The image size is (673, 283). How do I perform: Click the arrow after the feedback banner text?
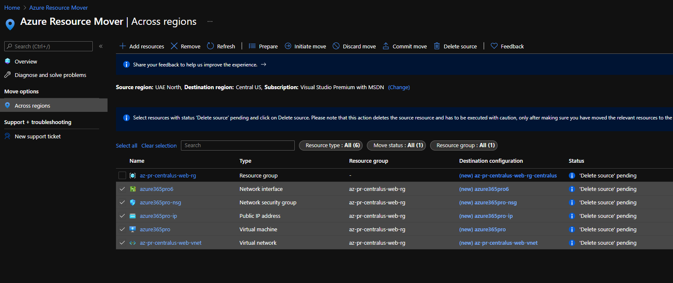click(264, 64)
